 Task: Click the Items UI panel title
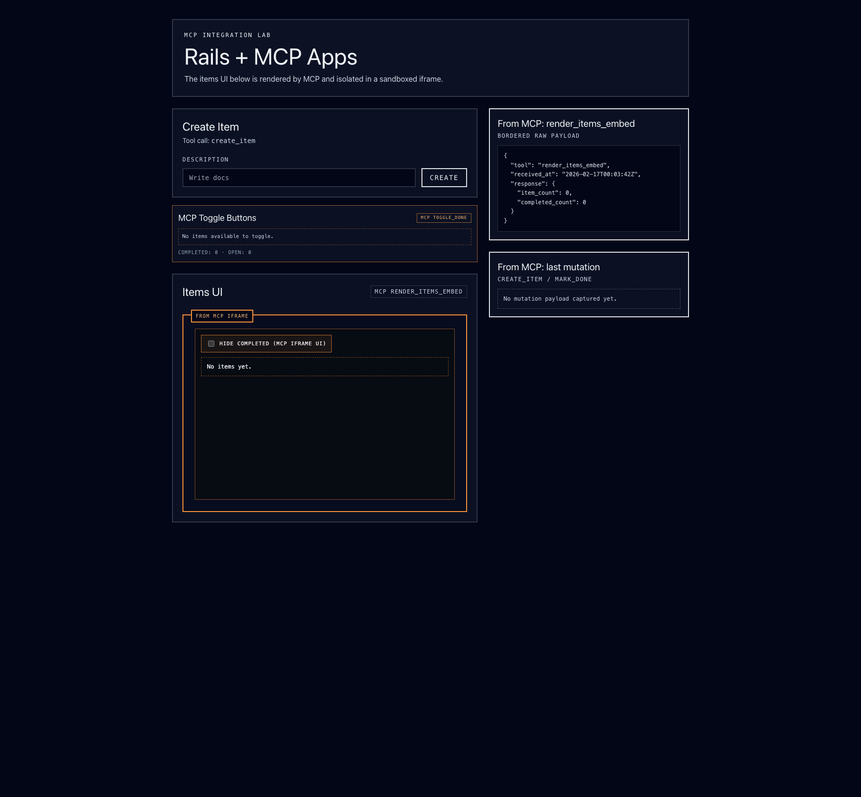click(x=202, y=292)
